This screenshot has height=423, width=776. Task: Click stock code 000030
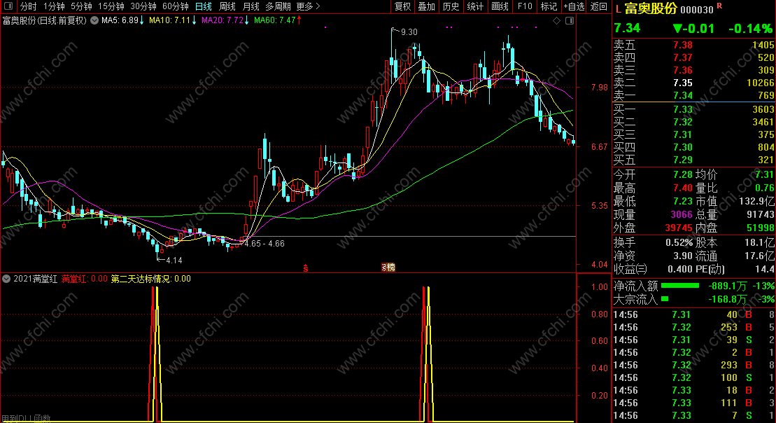[697, 10]
